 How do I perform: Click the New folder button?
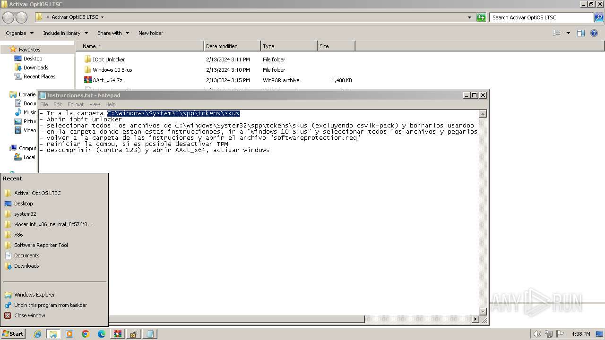tap(151, 33)
